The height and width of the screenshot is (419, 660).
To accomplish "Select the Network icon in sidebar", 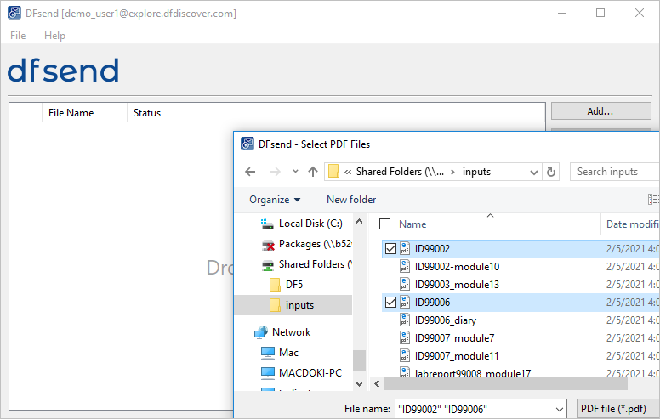I will click(x=261, y=332).
